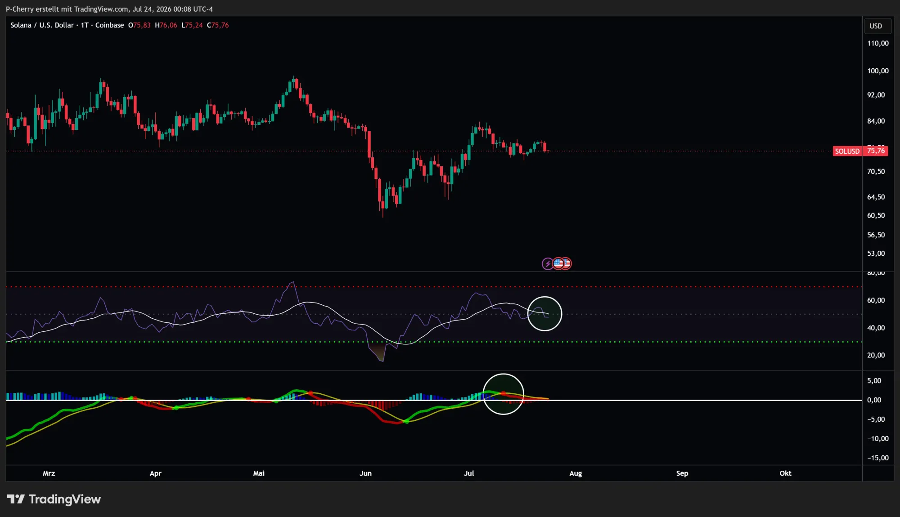Click the Mai label on time axis
The height and width of the screenshot is (517, 900).
[x=259, y=473]
